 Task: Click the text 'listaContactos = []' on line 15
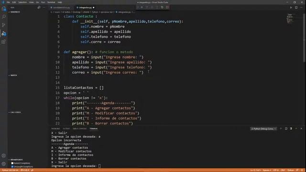(x=84, y=88)
